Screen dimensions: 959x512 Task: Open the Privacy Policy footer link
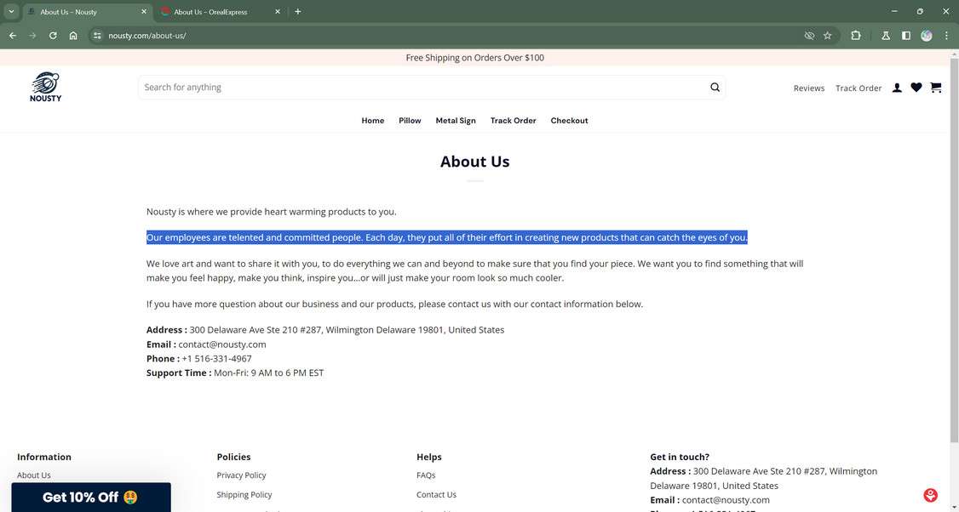241,475
